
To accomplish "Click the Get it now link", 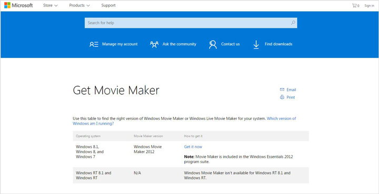I will click(193, 147).
